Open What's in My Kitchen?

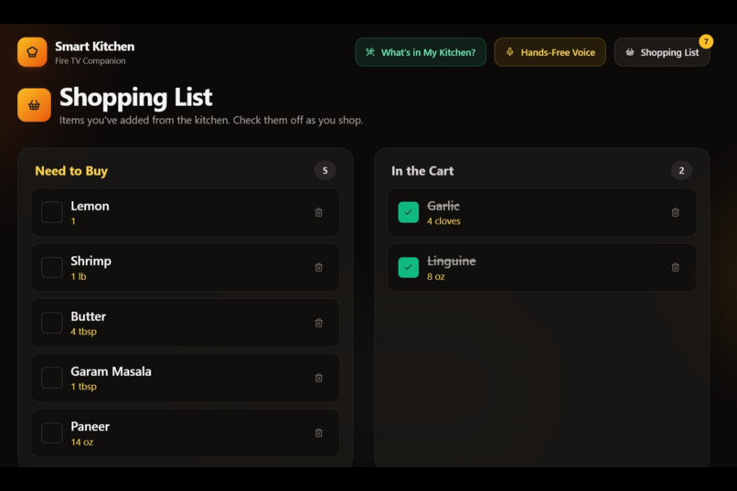coord(421,52)
